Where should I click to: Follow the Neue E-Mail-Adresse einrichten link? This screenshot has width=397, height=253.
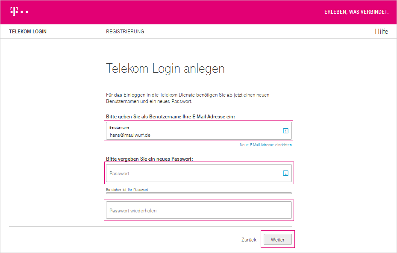pos(266,145)
